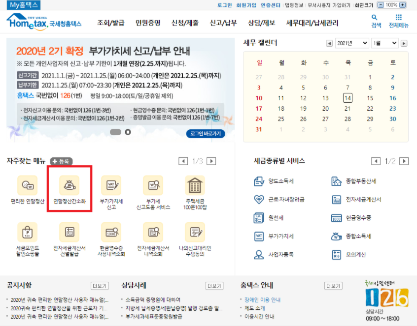417x326 pixels.
Task: Show previous page of 자주찾는 메뉴
Action: (x=183, y=161)
